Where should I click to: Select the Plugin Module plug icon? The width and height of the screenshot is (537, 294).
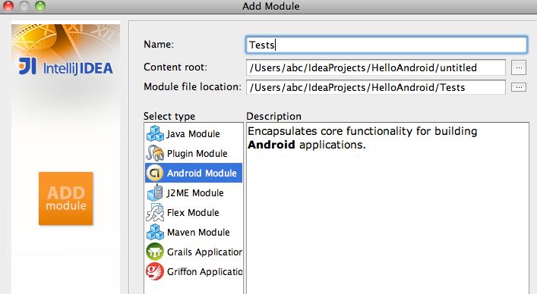[155, 153]
